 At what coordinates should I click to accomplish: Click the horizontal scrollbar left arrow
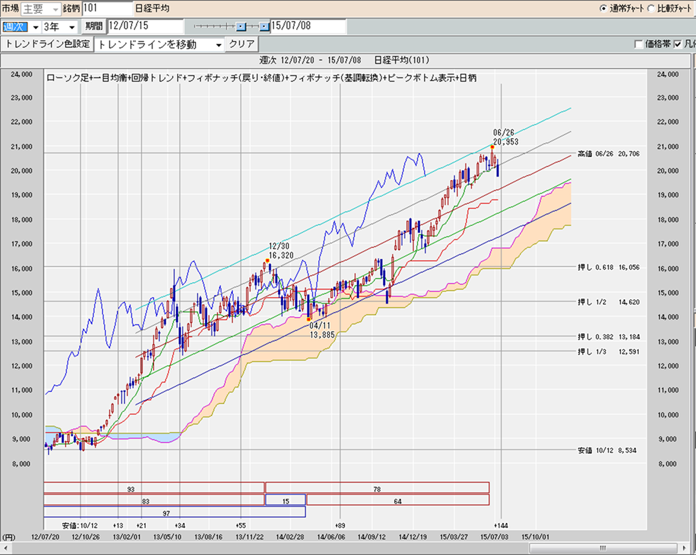point(4,548)
